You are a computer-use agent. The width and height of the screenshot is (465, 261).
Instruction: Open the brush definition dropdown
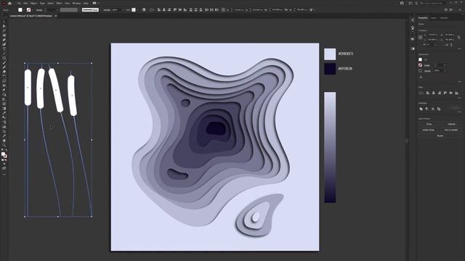tap(100, 9)
